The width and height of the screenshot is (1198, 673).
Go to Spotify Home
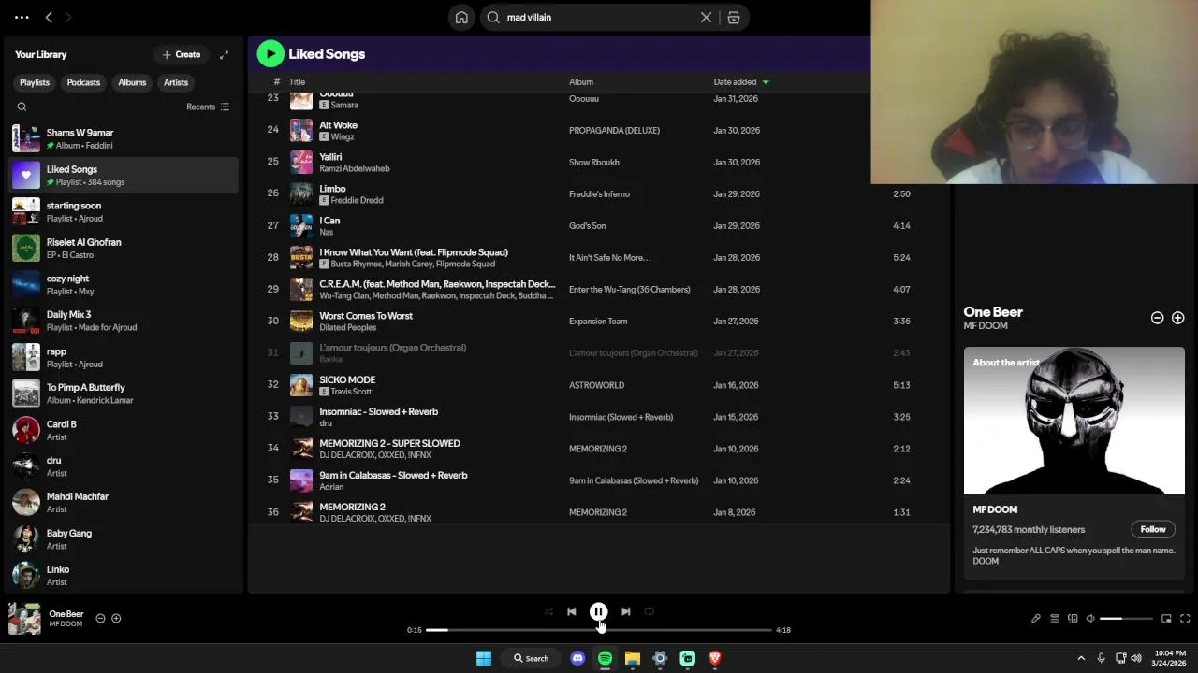click(x=461, y=17)
